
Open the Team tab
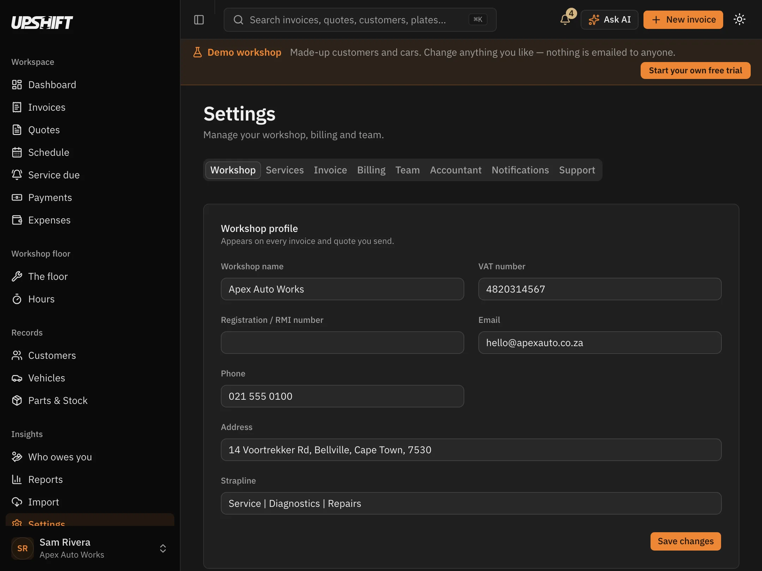(407, 170)
